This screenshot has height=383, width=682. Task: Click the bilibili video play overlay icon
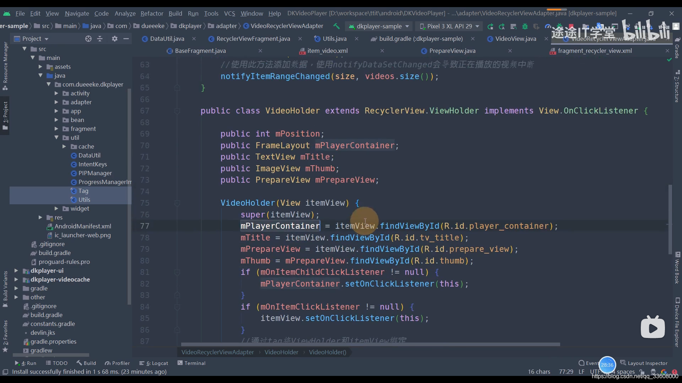pyautogui.click(x=653, y=327)
